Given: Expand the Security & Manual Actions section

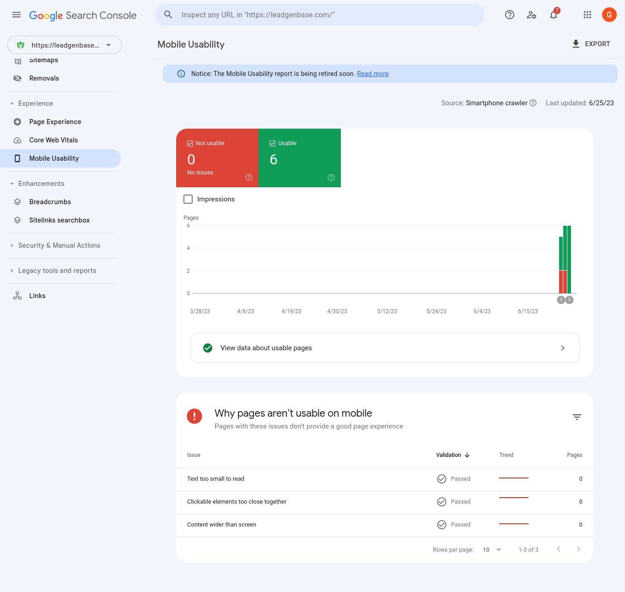Looking at the screenshot, I should [59, 245].
